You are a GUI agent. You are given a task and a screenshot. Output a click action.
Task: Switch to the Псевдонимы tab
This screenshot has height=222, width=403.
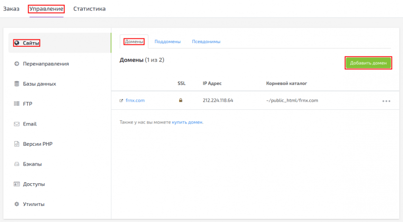pos(206,42)
